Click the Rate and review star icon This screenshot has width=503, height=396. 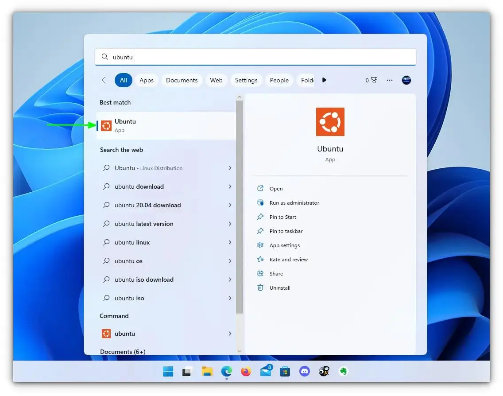click(x=260, y=259)
